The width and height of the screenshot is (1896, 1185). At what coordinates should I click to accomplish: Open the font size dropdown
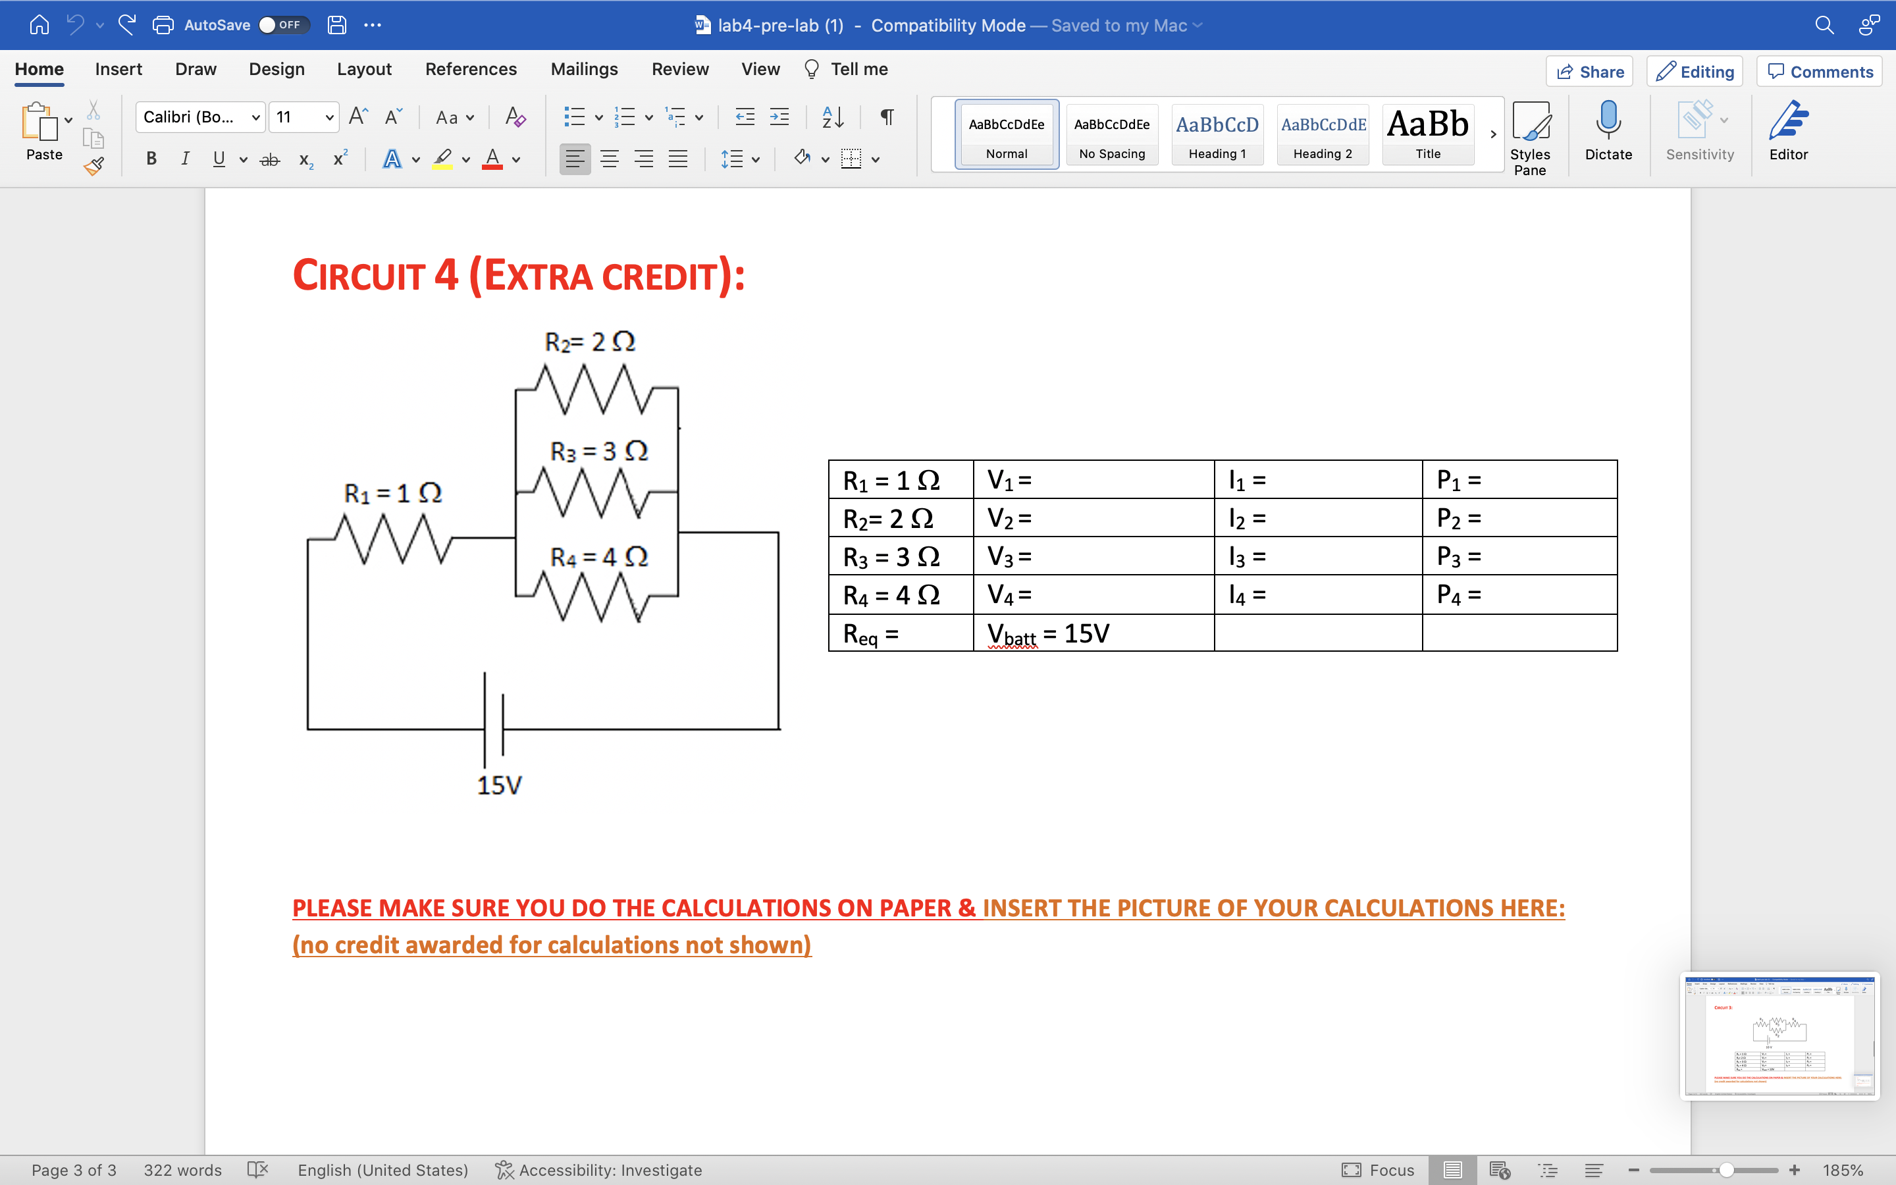click(x=330, y=118)
